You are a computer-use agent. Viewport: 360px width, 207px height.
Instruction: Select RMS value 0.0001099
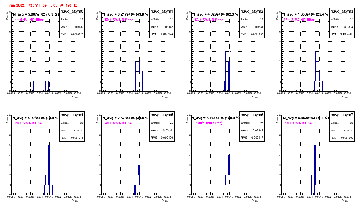(347, 138)
